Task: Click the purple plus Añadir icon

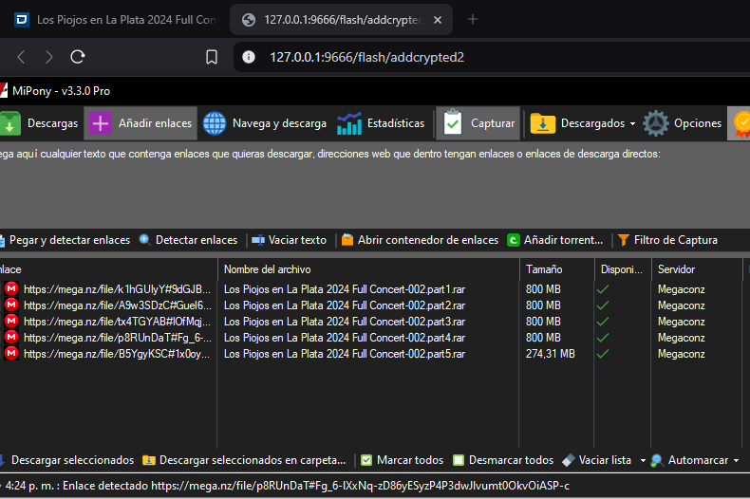Action: [101, 123]
